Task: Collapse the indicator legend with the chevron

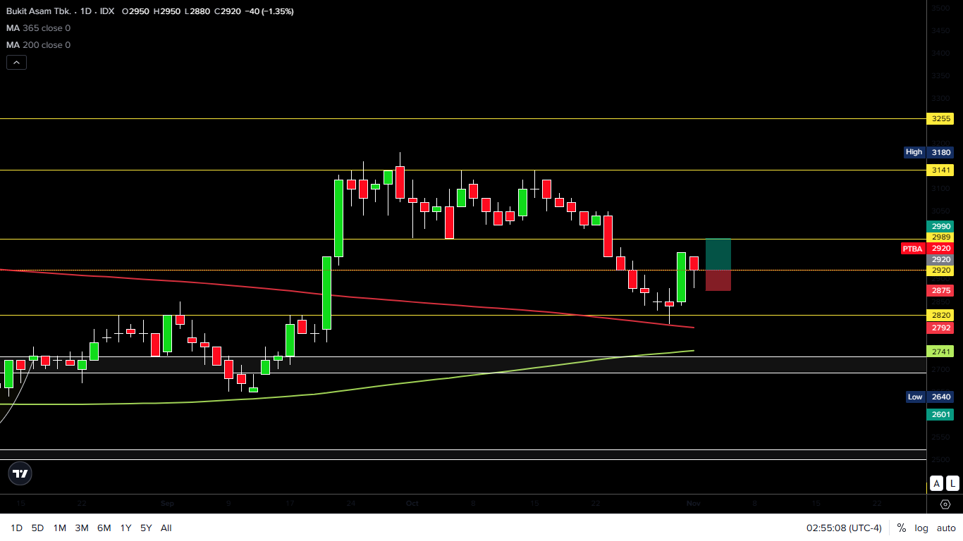Action: coord(16,62)
